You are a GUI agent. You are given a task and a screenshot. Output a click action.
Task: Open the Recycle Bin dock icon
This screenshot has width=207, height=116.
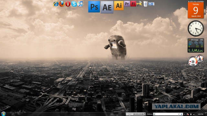pyautogui.click(x=145, y=4)
